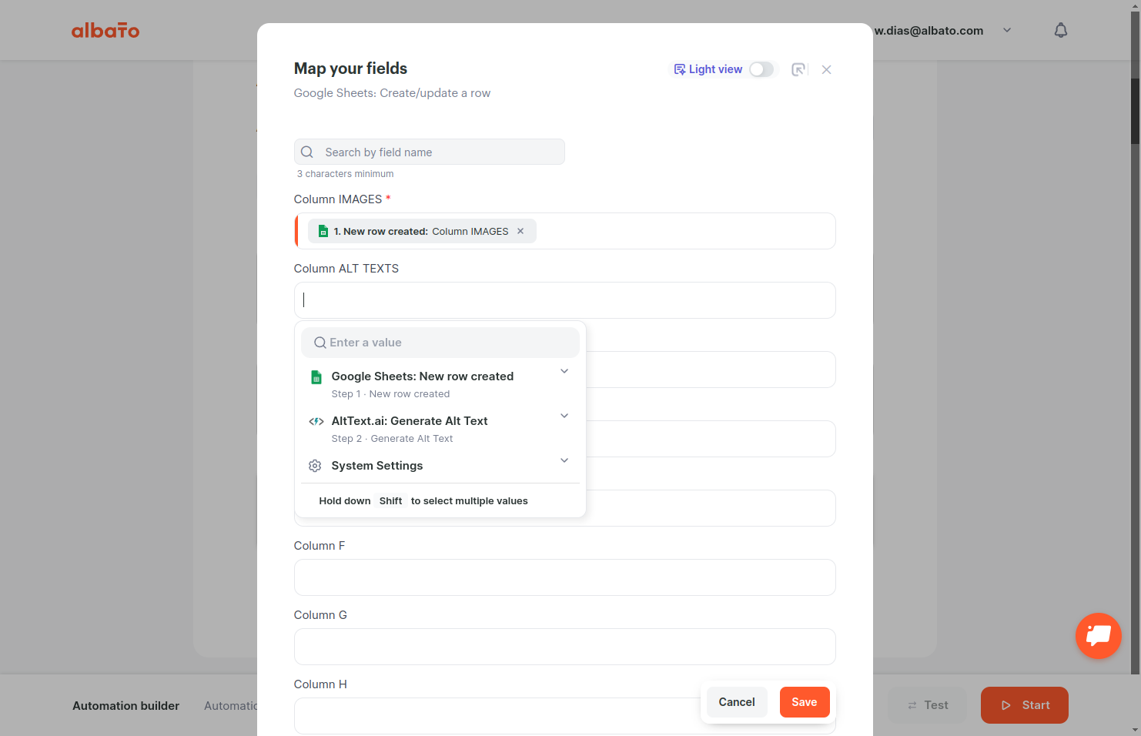Expand AltText.ai: Generate Alt Text values
The width and height of the screenshot is (1141, 736).
pyautogui.click(x=564, y=416)
